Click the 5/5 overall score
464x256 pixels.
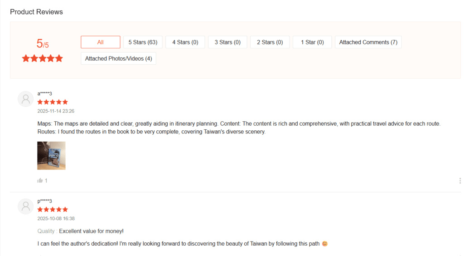[42, 44]
